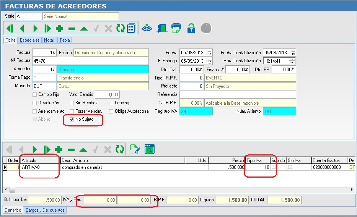Screen dimensions: 357x217
Task: Uncheck the No Sujeto checkbox
Action: [72, 119]
